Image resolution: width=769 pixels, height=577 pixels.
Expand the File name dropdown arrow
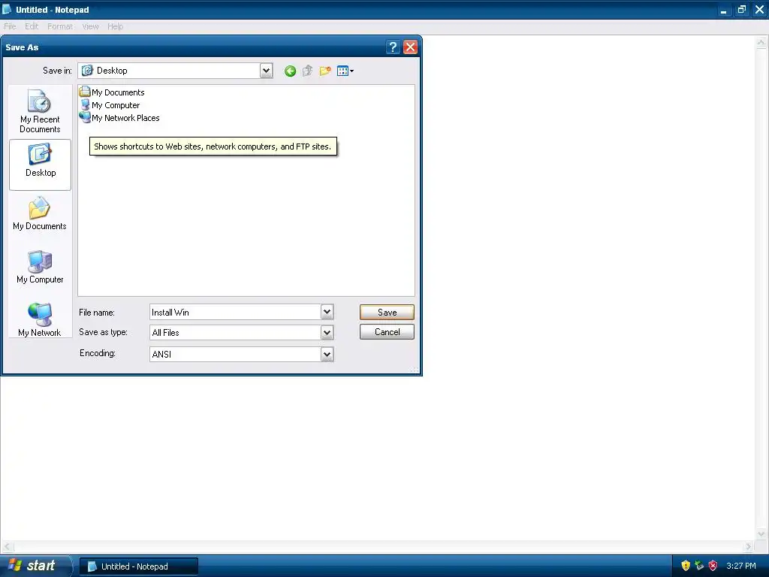(327, 312)
